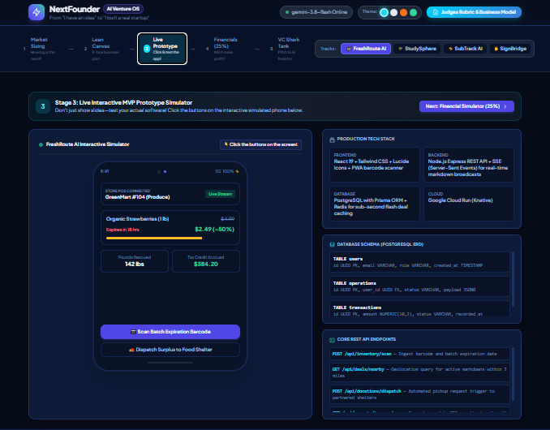Viewport: 550px width, 430px height.
Task: Select the white theme color
Action: (394, 13)
